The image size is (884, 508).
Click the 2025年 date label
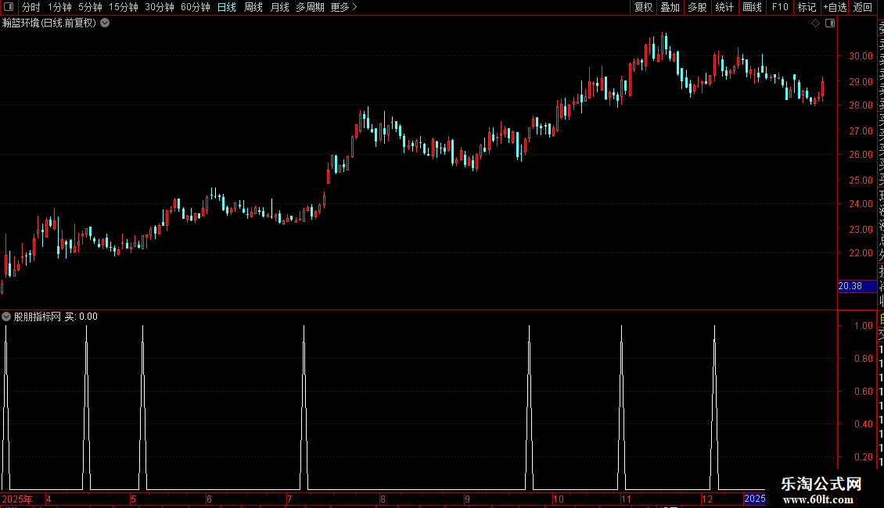pos(17,499)
